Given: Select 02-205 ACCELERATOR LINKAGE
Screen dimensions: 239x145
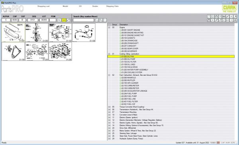Looking at the screenshot, I should tap(134, 91).
